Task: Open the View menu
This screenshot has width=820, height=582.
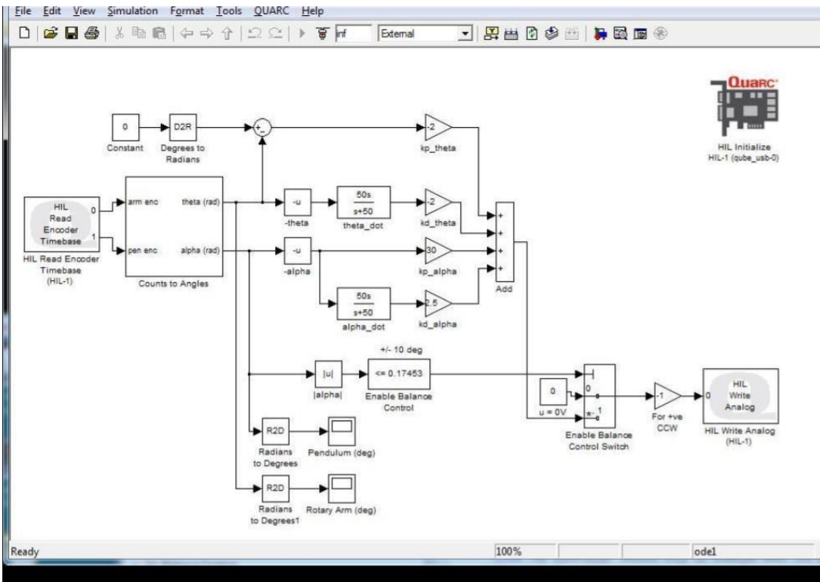Action: point(84,11)
